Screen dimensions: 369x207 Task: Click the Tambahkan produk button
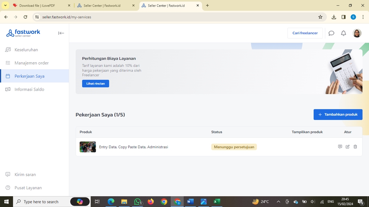(x=338, y=114)
